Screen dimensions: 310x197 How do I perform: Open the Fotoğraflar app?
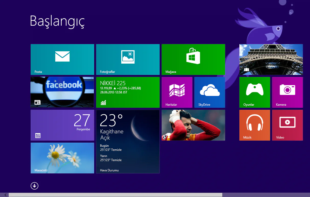click(128, 59)
